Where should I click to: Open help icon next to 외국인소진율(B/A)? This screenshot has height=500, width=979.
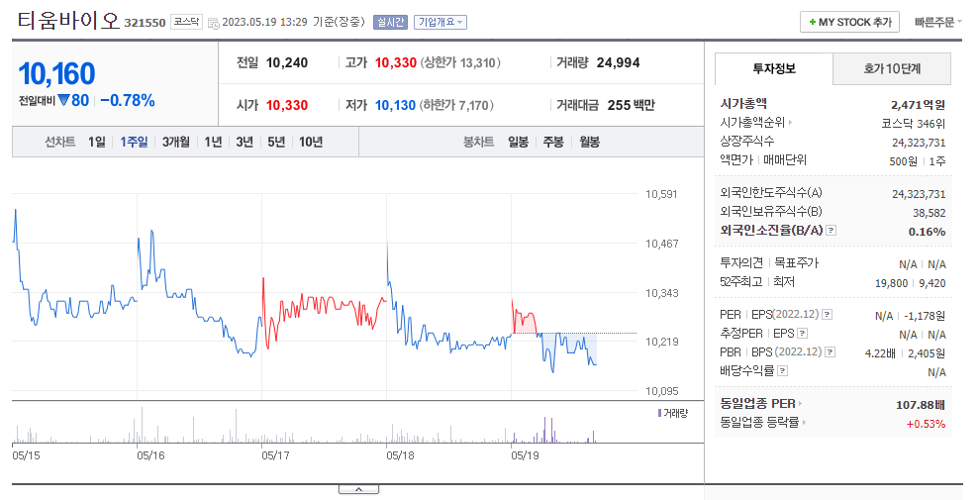click(x=831, y=231)
